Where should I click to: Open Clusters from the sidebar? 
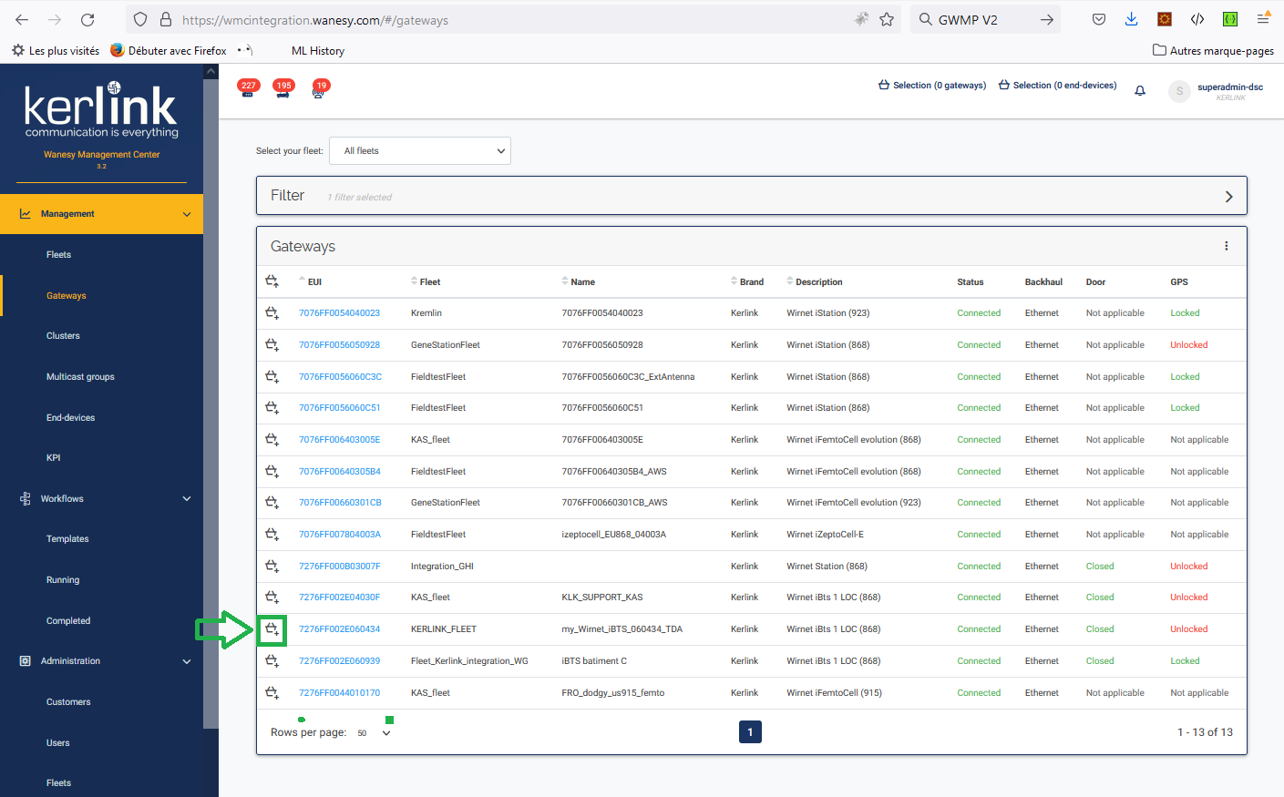click(63, 336)
